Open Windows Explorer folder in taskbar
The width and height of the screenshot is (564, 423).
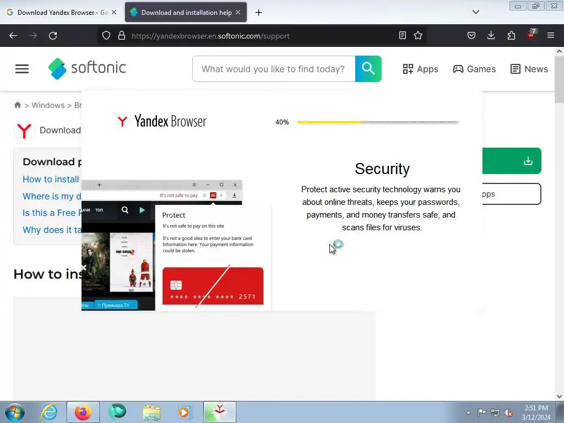click(x=151, y=412)
